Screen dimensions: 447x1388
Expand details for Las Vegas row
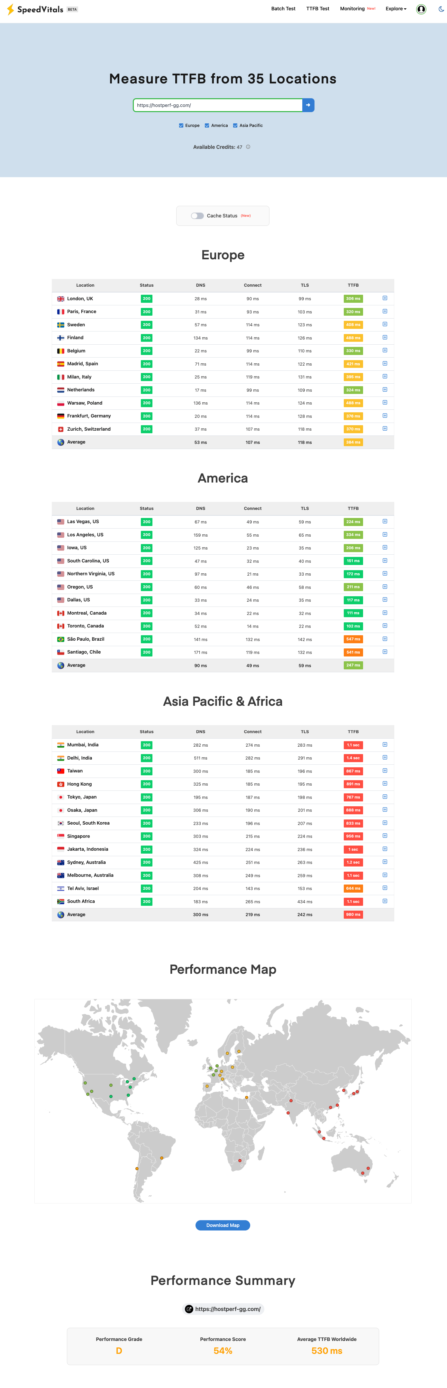click(x=385, y=522)
